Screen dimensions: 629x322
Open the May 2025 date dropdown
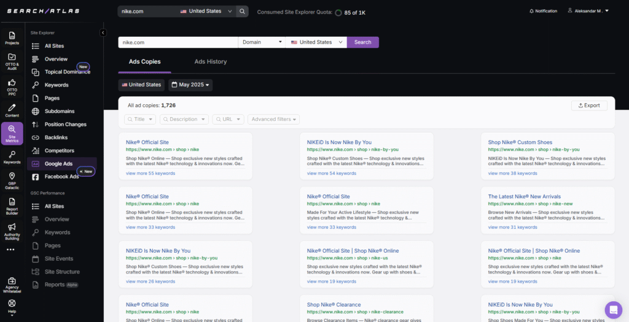[x=190, y=85]
